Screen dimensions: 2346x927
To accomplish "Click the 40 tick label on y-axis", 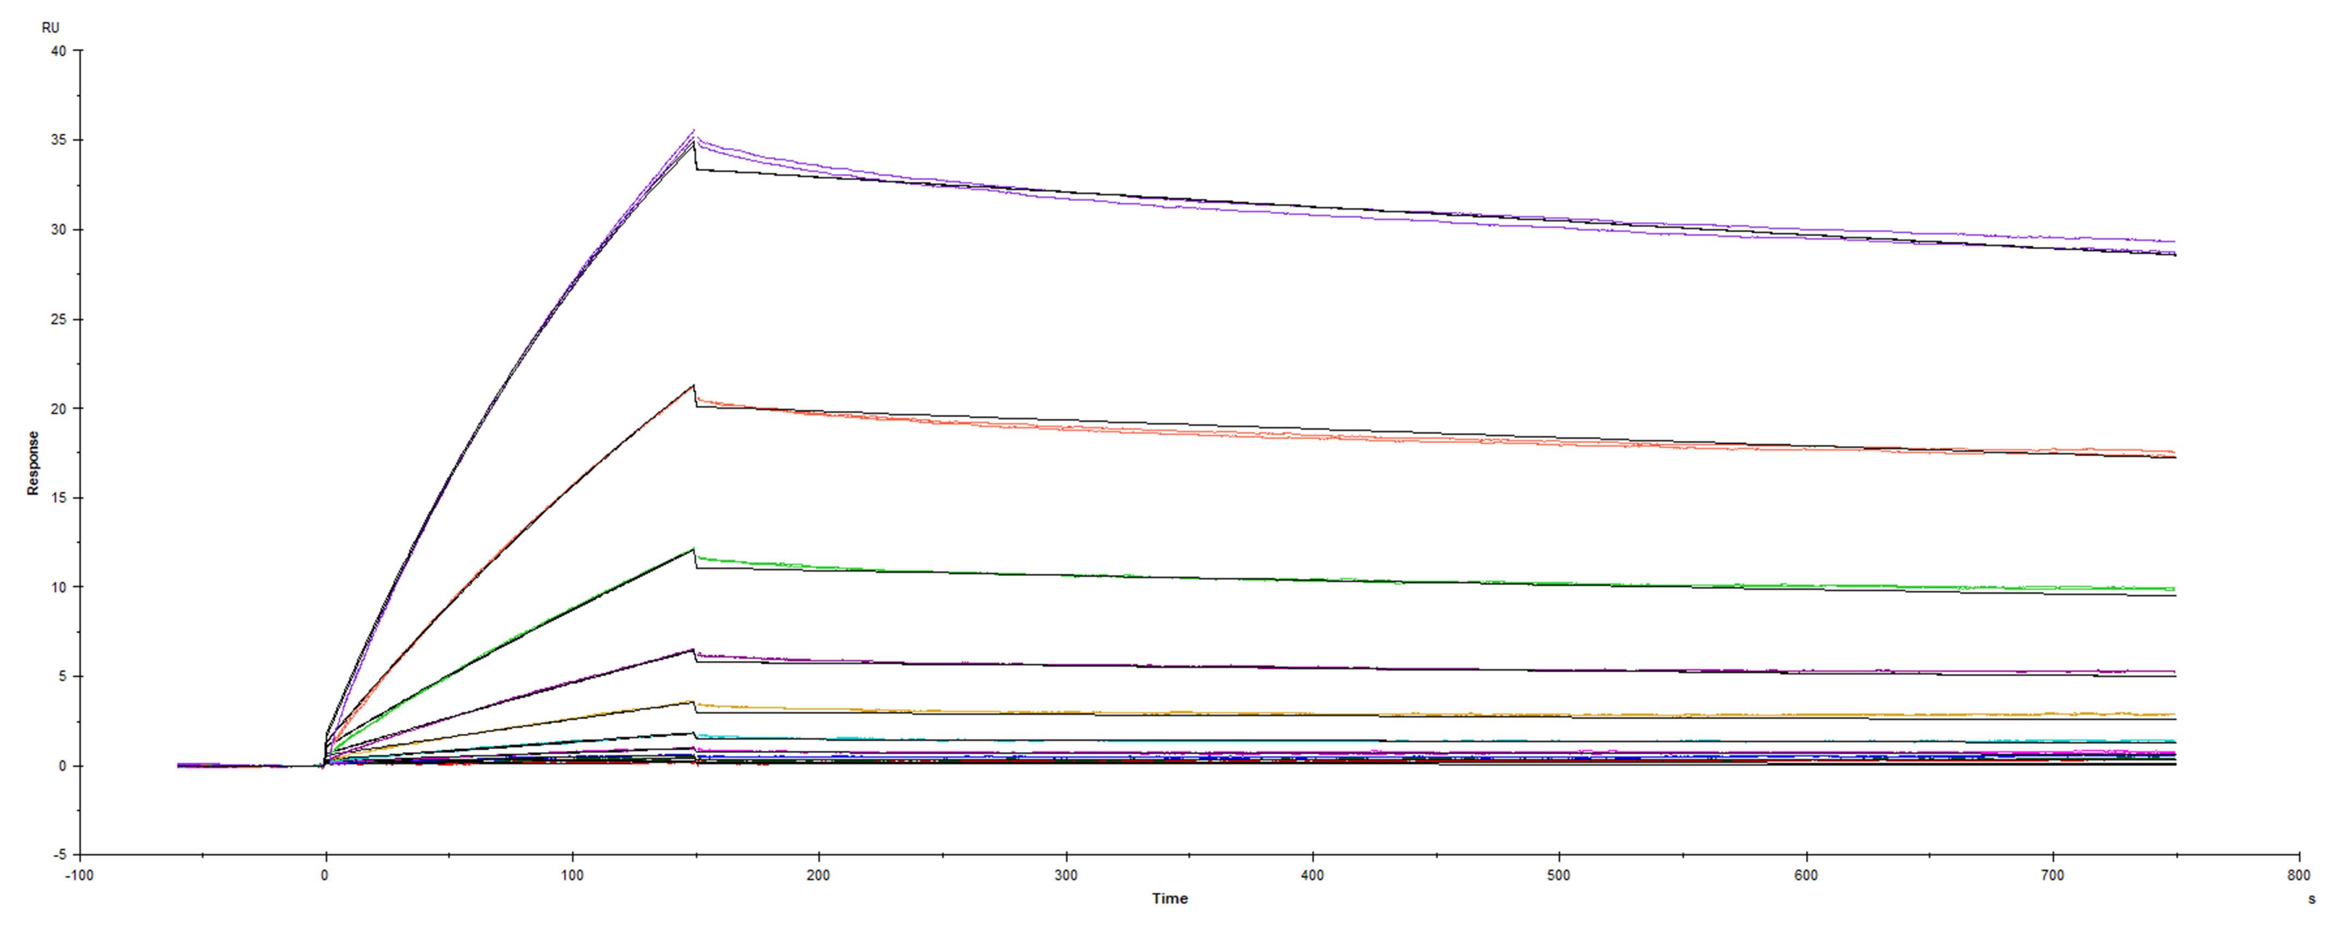I will pyautogui.click(x=61, y=50).
